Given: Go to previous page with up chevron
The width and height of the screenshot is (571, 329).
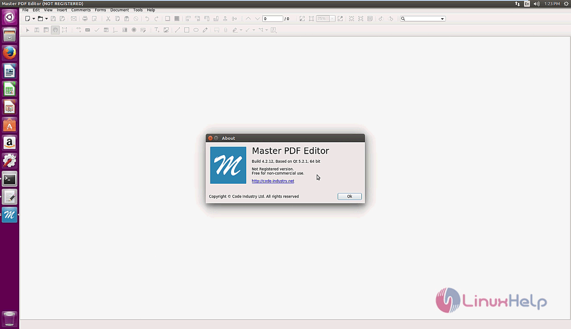Looking at the screenshot, I should point(248,19).
